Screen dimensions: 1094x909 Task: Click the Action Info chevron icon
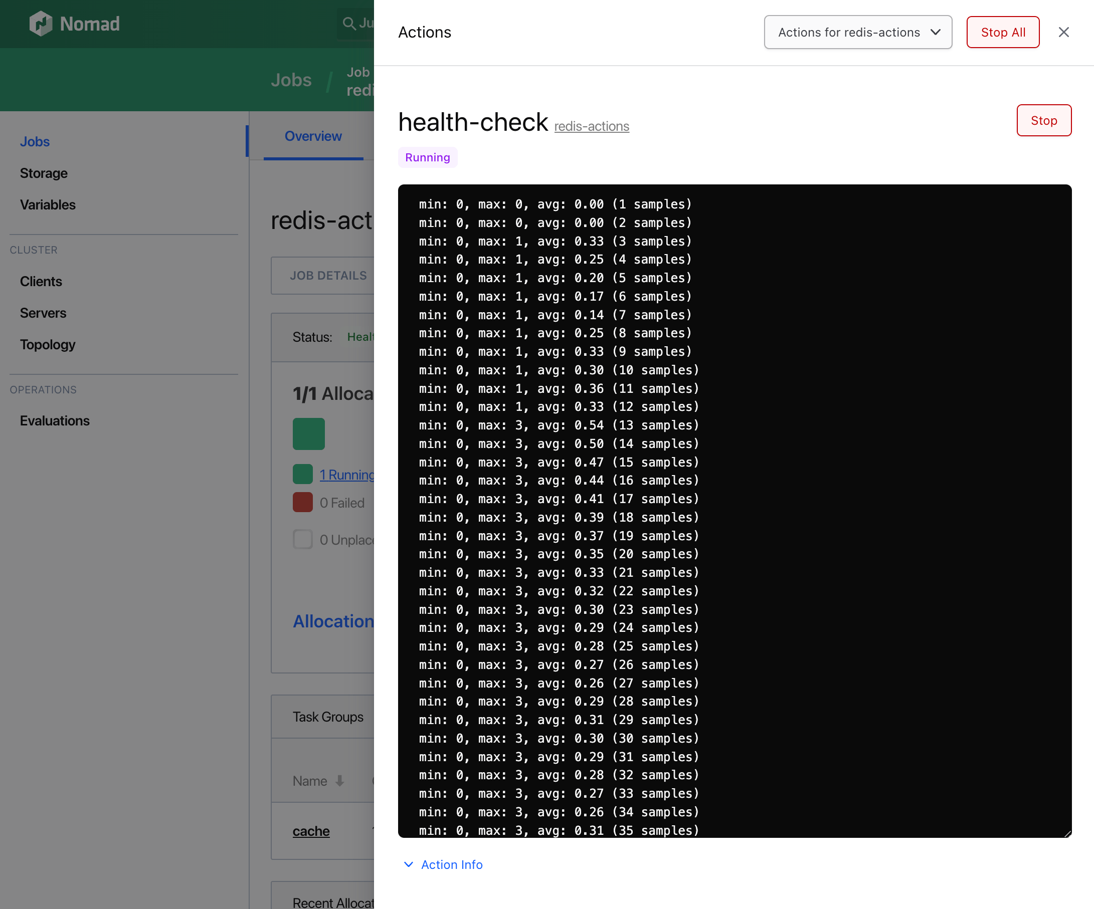coord(409,864)
